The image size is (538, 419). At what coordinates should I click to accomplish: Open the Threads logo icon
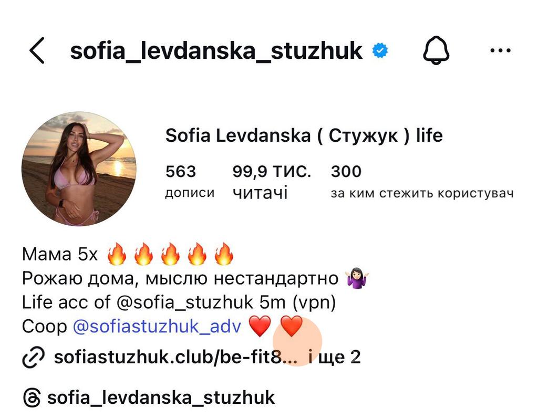(x=32, y=398)
